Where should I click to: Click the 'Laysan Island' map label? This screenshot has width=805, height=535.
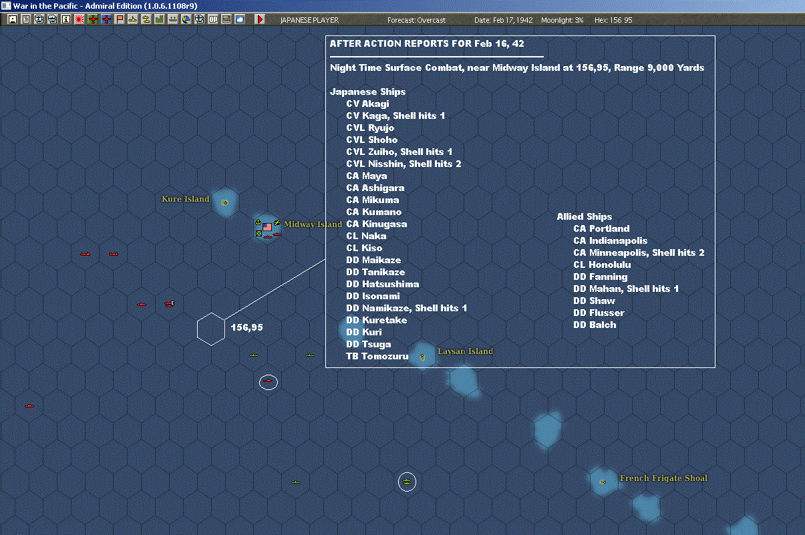(465, 351)
